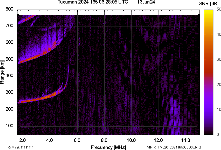Screen dimensions: 221x150
Task: Click the date label '13Jun24'
Action: [146, 2]
